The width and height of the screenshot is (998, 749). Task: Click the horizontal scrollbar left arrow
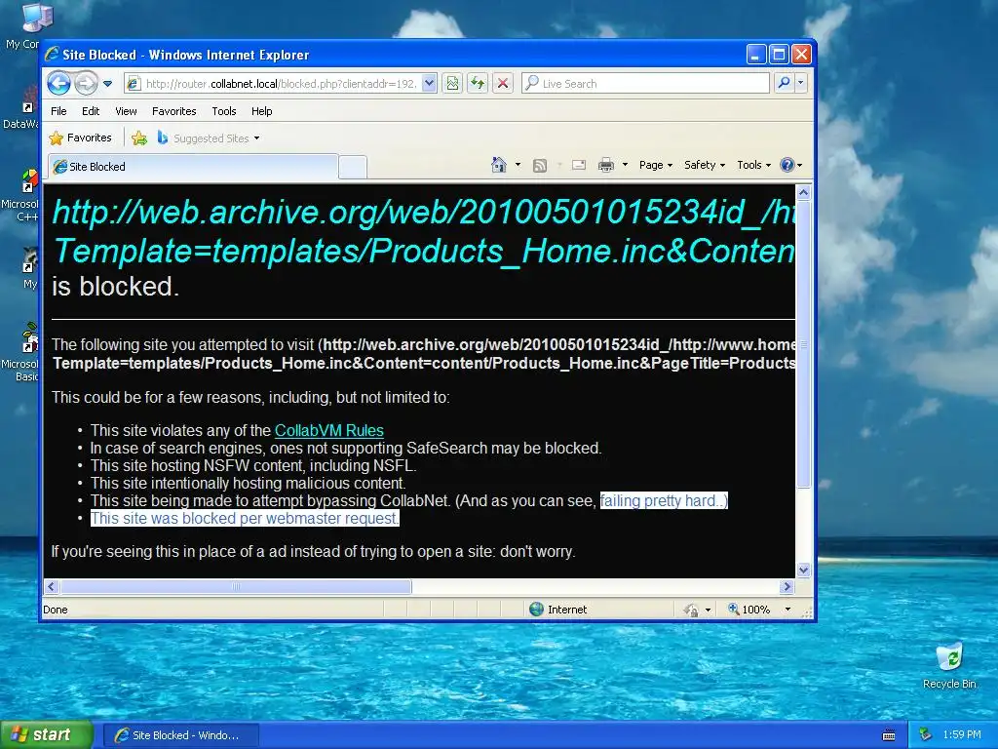[52, 586]
